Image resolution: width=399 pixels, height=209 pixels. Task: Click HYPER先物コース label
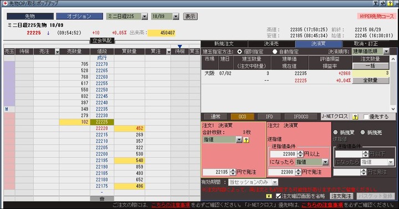377,17
